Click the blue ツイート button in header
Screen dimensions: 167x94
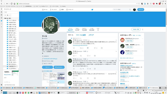coord(141,10)
